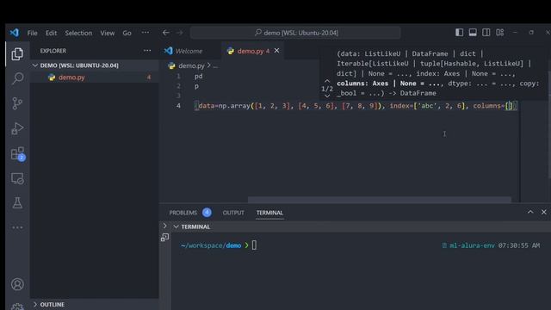This screenshot has width=551, height=310.
Task: Go back with the navigation arrow
Action: coord(166,33)
